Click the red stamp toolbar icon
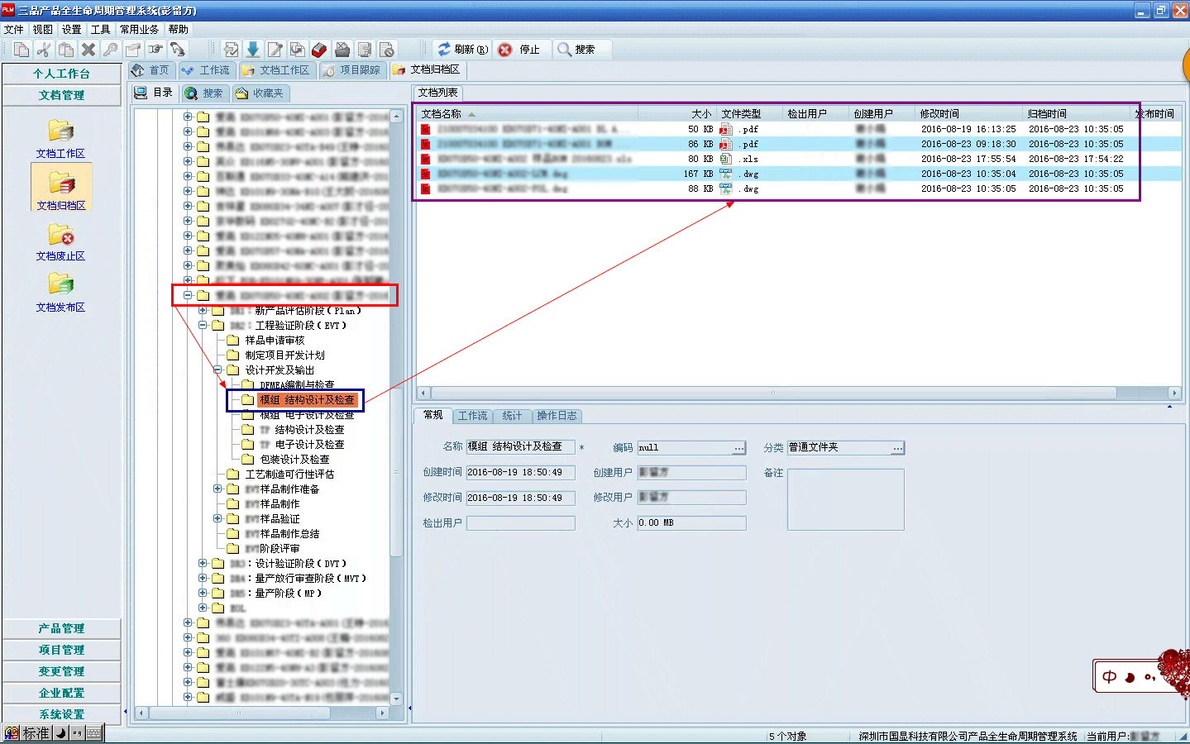Image resolution: width=1190 pixels, height=744 pixels. click(319, 50)
